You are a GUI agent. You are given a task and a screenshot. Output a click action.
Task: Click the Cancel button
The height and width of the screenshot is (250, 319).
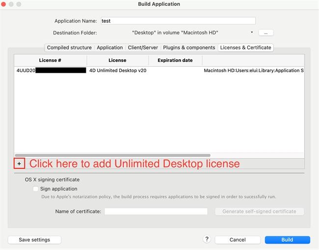238,240
